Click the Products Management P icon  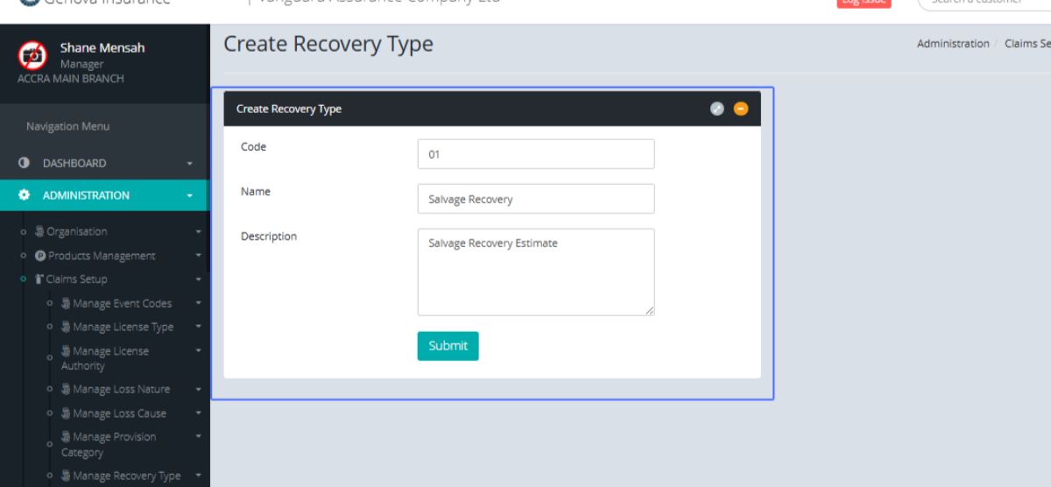click(x=40, y=256)
